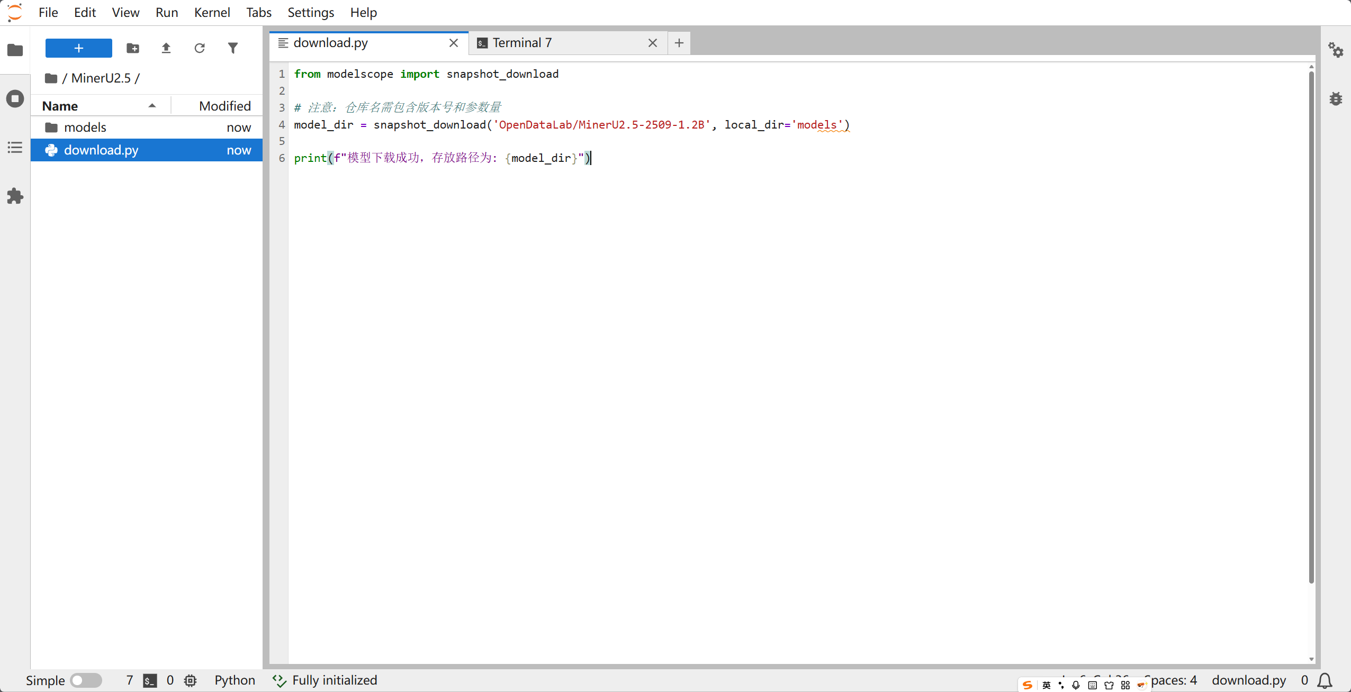Click the blue New Launcher button
1351x692 pixels.
78,48
